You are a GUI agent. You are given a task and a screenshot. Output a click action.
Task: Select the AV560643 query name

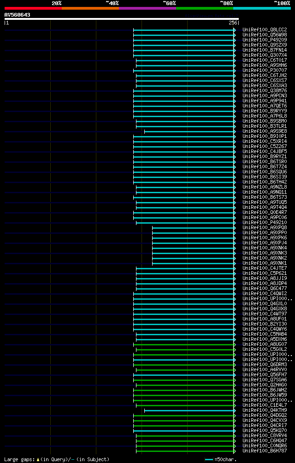click(17, 15)
